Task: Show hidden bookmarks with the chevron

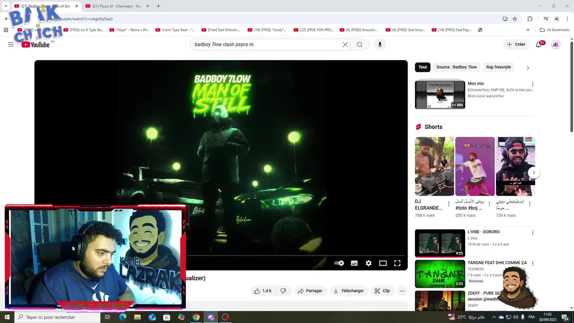Action: tap(528, 30)
